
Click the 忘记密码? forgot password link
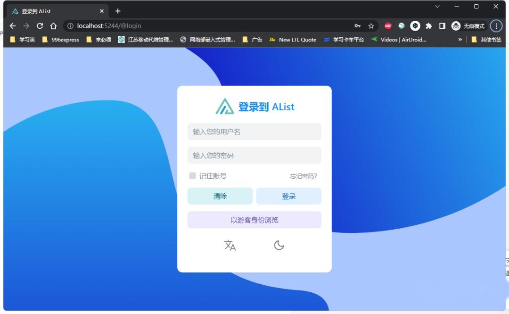click(304, 176)
